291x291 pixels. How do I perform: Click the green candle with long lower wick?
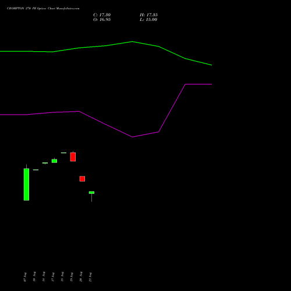[x=91, y=193]
